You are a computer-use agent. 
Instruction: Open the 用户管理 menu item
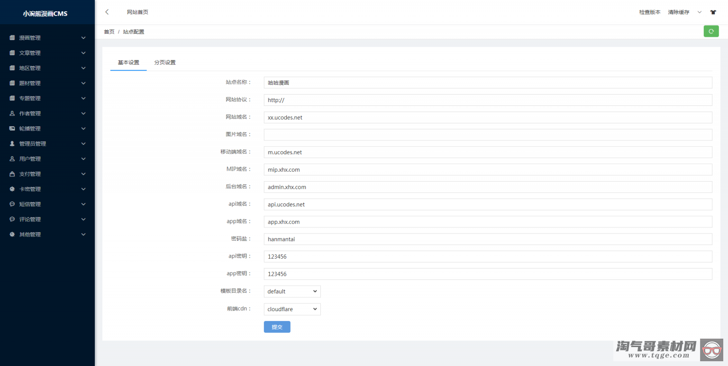pyautogui.click(x=47, y=159)
